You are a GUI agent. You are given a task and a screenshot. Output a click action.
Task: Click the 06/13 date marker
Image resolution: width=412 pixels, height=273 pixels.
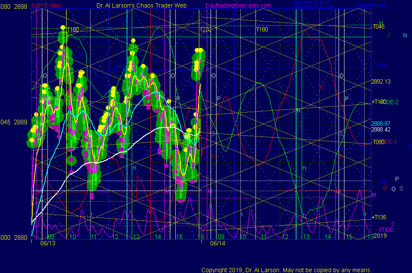tap(48, 243)
